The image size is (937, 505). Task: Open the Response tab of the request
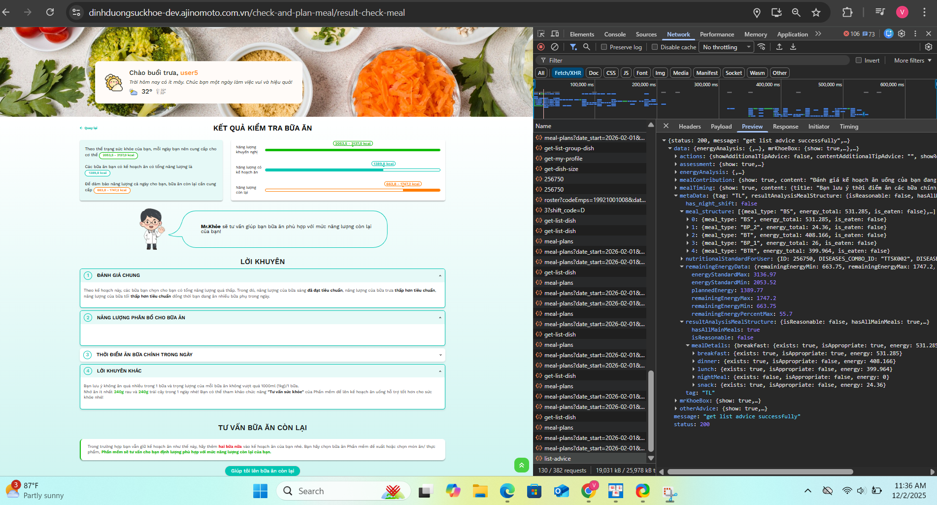(x=785, y=127)
